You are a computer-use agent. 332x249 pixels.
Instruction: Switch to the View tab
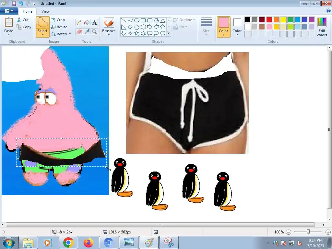[45, 11]
